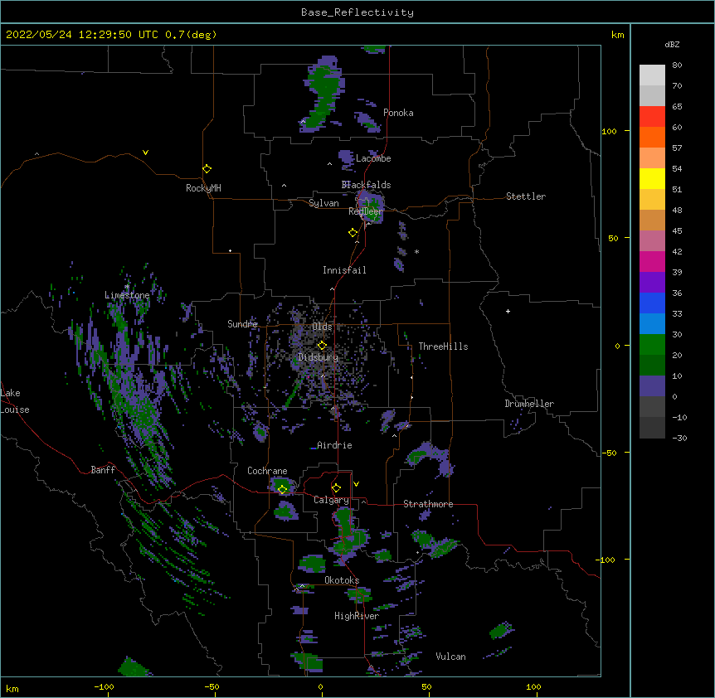Pick the bright green 30-20 dBZ swatch
The image size is (715, 698).
point(652,345)
